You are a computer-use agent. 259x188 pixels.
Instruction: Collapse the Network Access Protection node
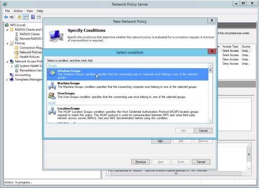point(7,62)
